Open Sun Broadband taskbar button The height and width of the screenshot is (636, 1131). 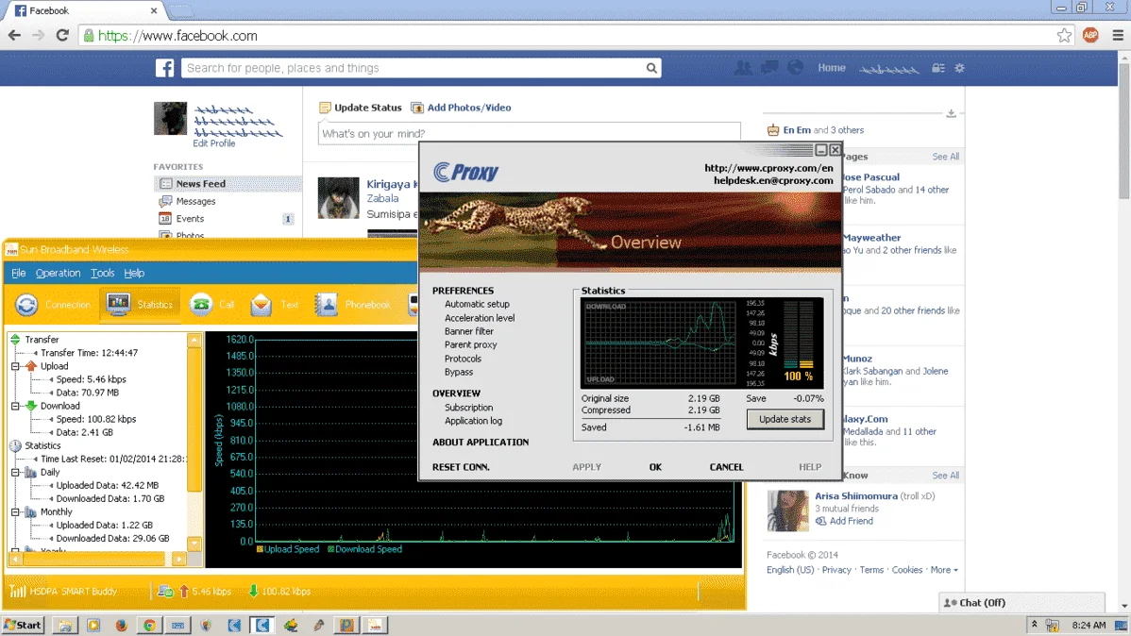[375, 626]
